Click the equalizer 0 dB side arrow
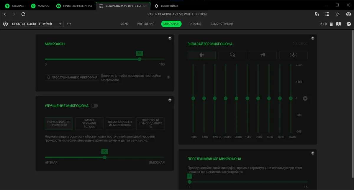This screenshot has height=190, width=354. [x=305, y=98]
